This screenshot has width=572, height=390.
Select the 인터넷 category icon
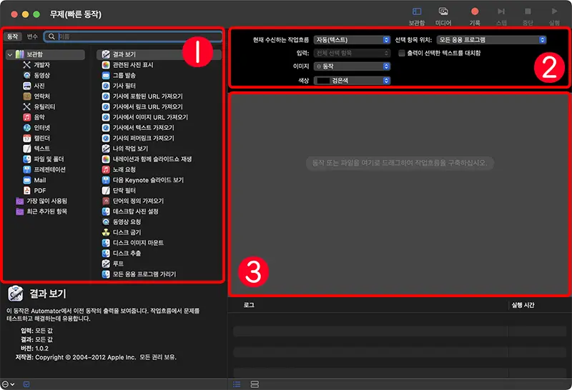(x=26, y=128)
